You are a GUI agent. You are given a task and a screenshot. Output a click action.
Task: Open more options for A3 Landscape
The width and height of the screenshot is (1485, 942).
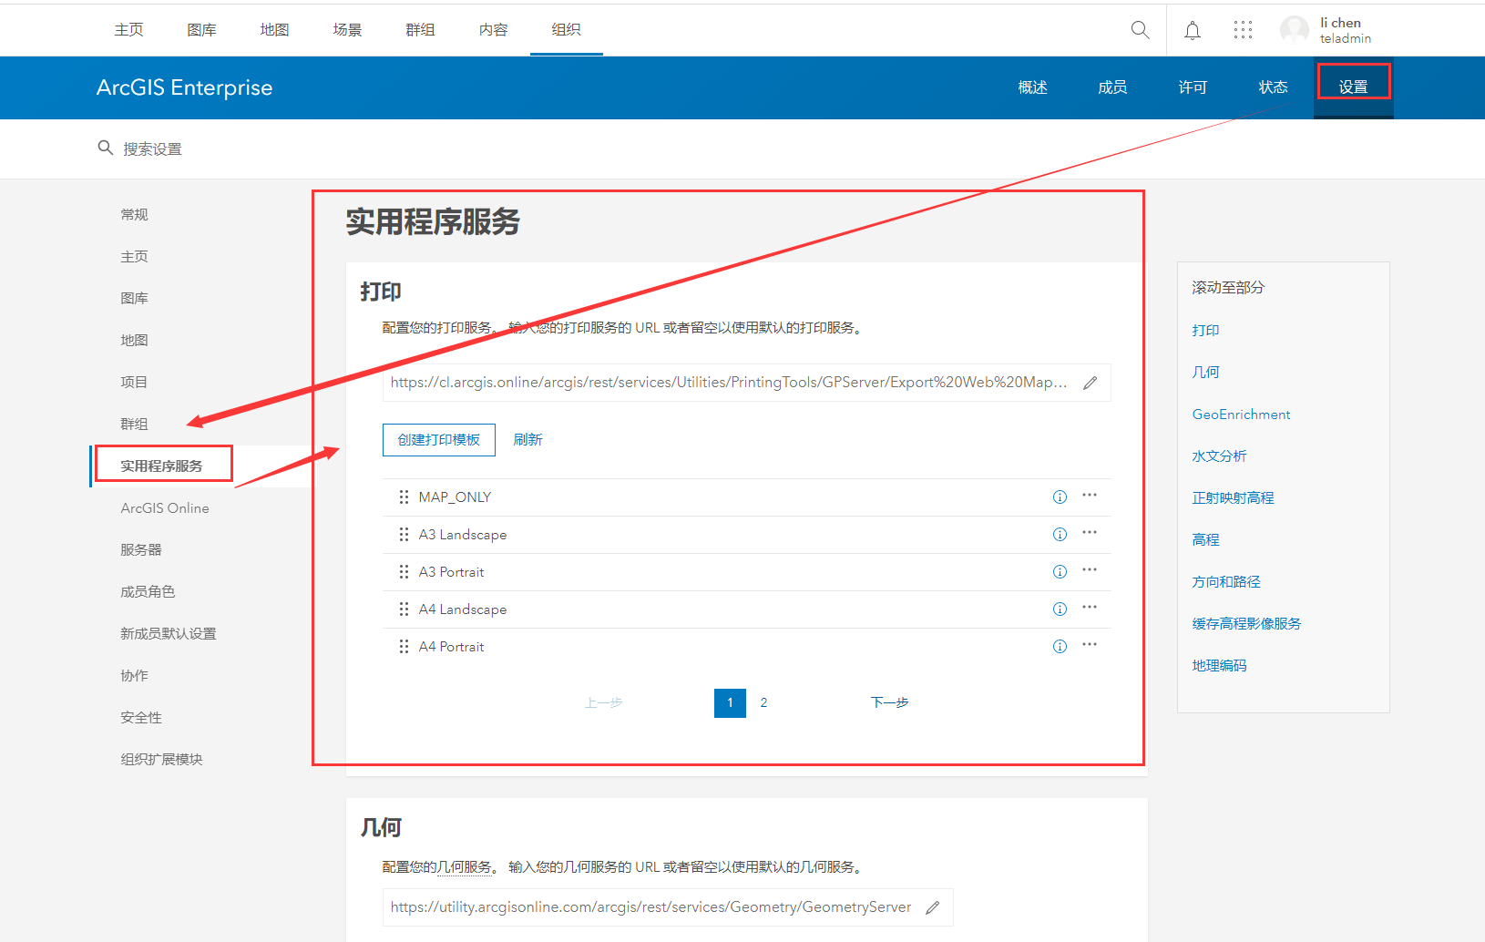click(x=1090, y=533)
